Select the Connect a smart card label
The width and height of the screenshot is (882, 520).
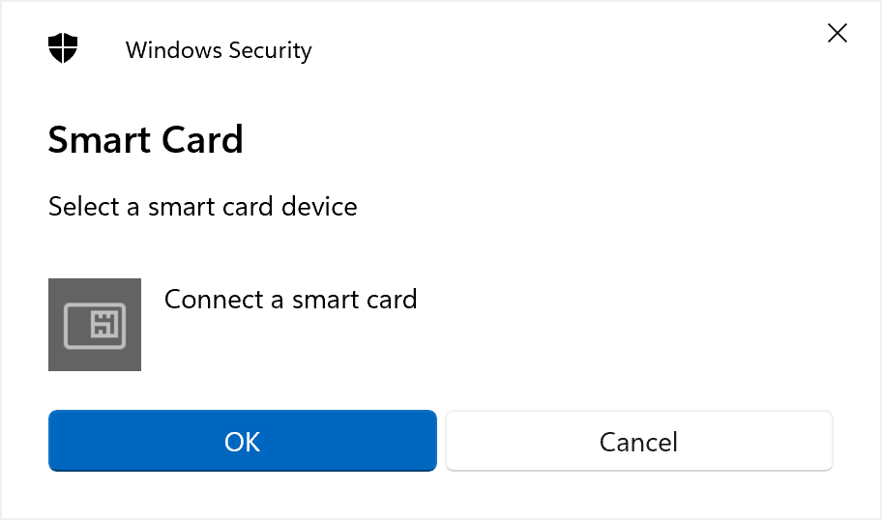(291, 299)
